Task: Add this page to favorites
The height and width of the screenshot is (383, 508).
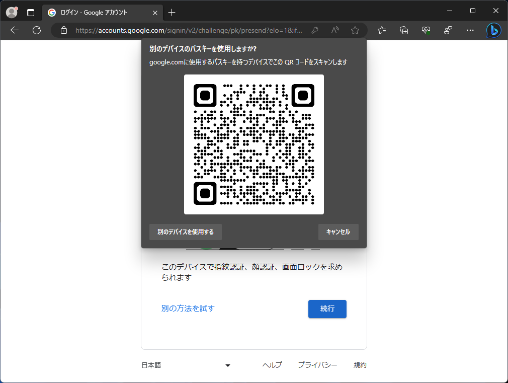Action: coord(355,30)
